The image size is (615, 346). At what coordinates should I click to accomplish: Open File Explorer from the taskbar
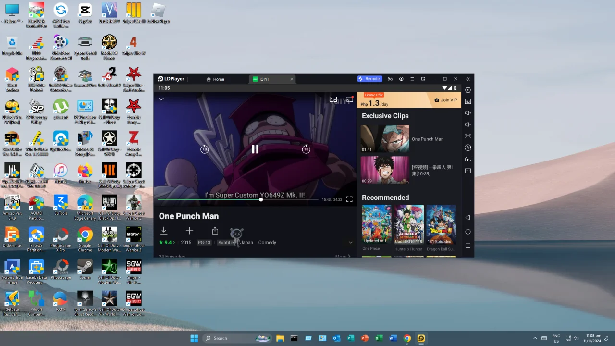click(x=280, y=338)
